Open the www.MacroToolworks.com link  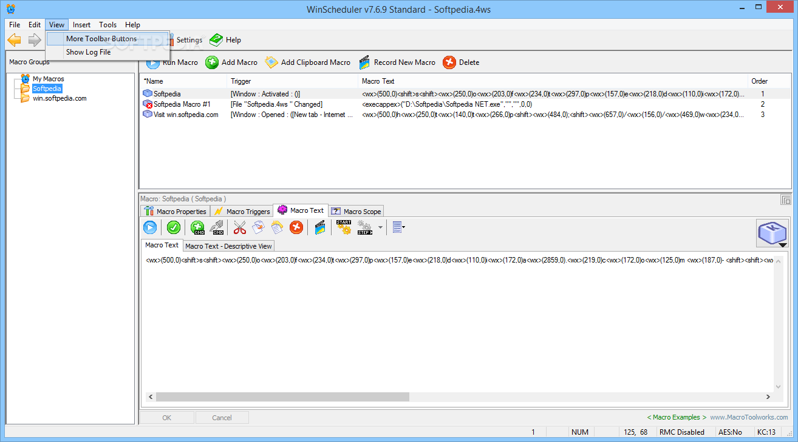tap(749, 417)
